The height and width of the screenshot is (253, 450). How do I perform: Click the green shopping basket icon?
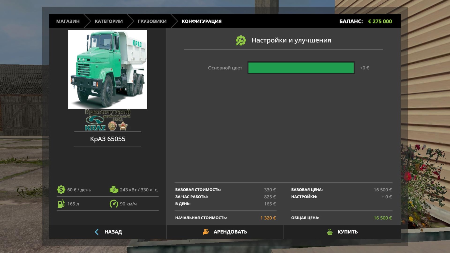(330, 232)
